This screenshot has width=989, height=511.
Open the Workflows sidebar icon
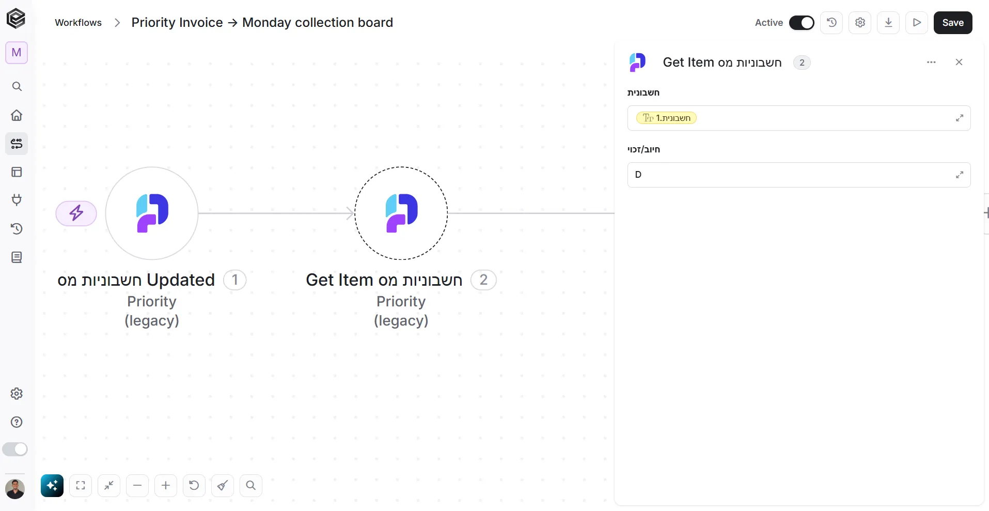(17, 144)
